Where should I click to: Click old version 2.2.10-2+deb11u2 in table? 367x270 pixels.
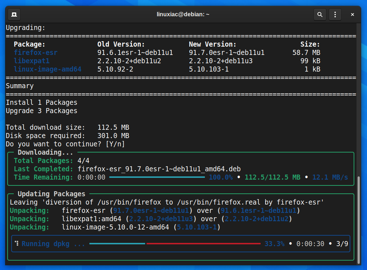pyautogui.click(x=129, y=61)
